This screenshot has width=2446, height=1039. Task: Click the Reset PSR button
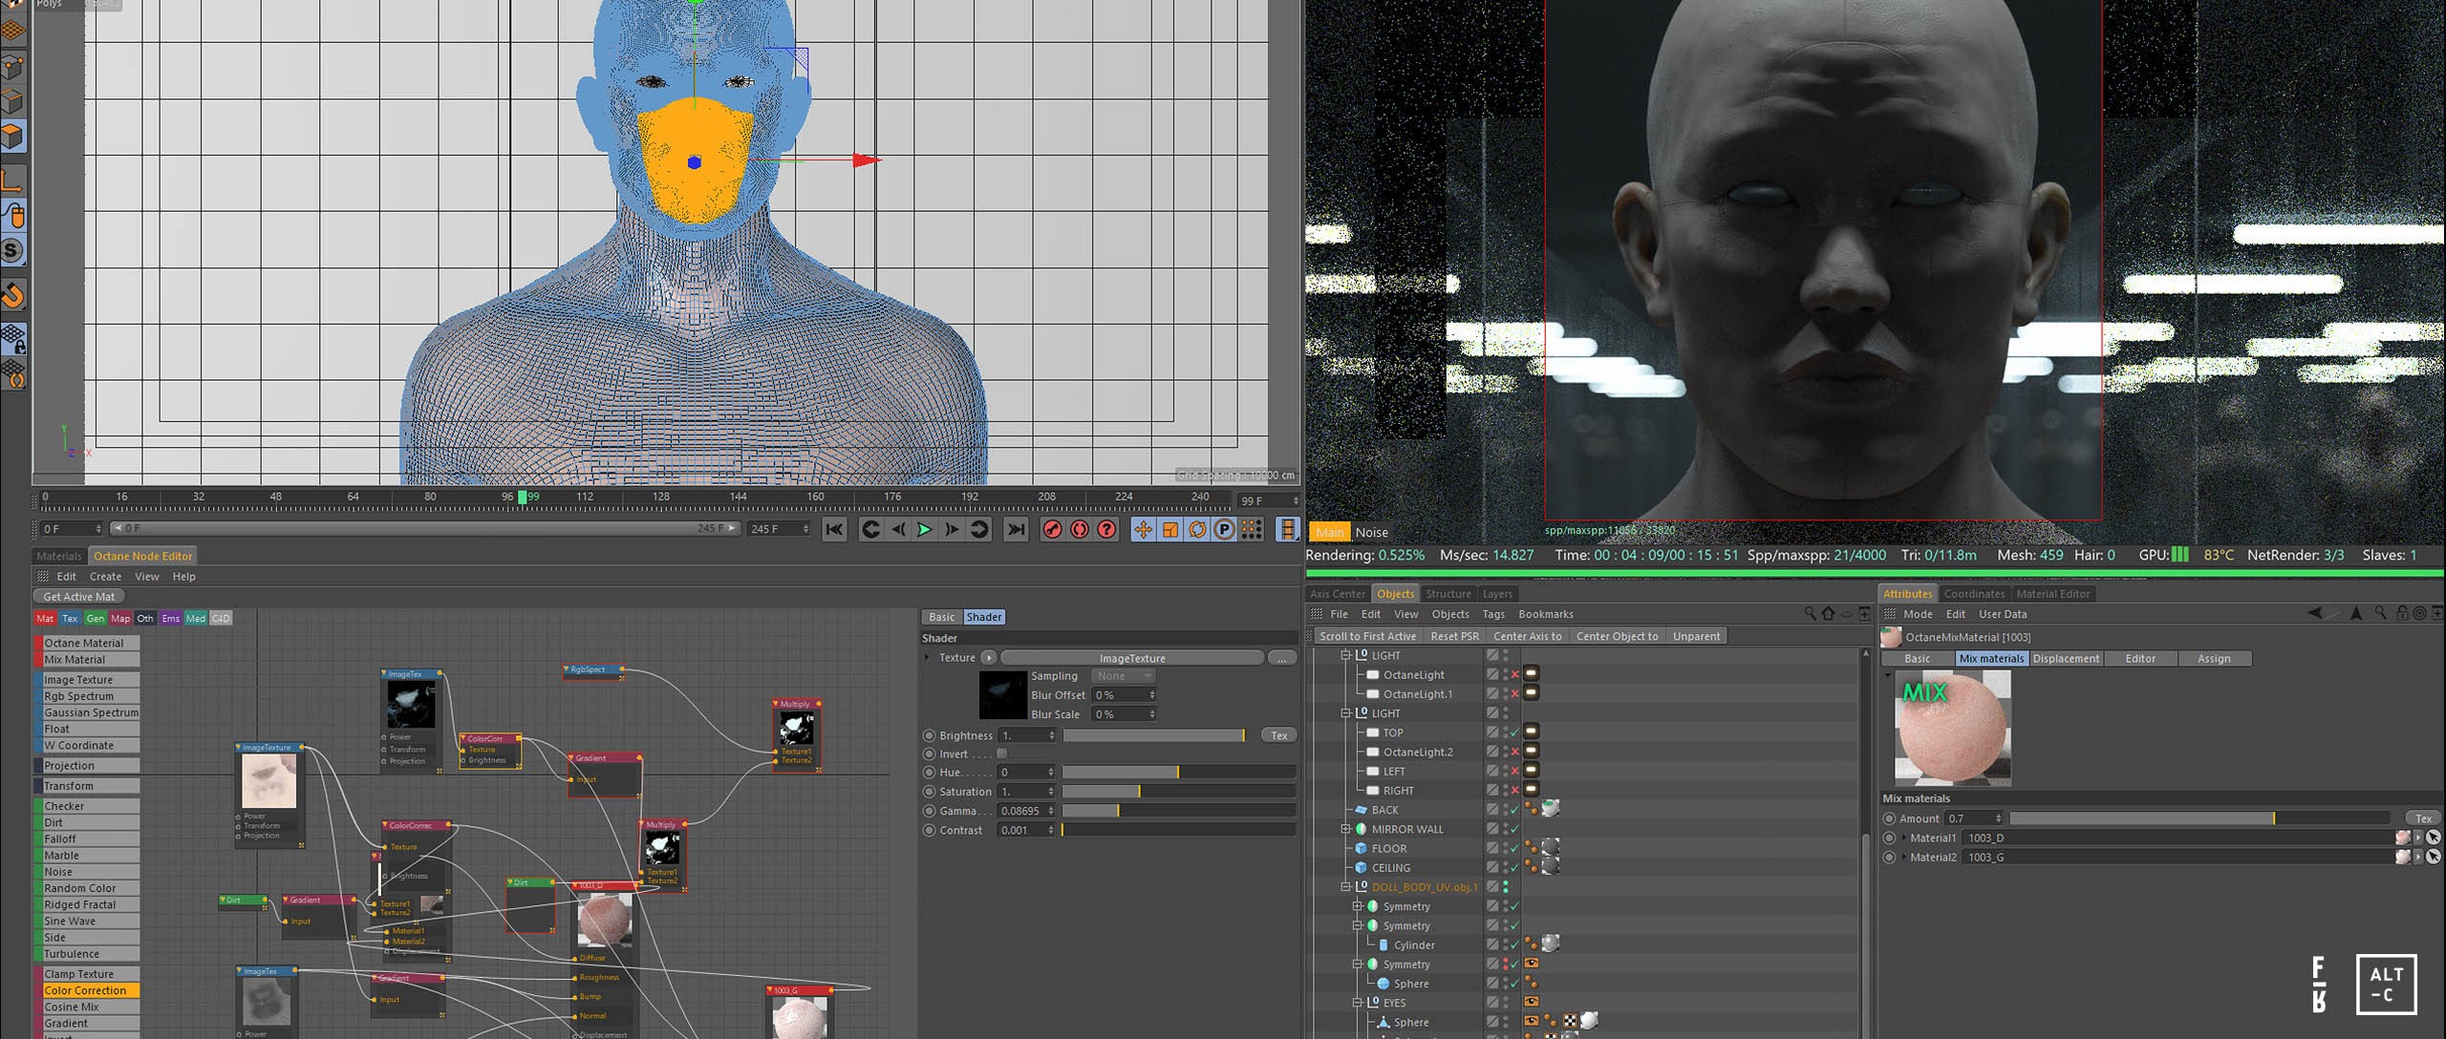pos(1454,636)
